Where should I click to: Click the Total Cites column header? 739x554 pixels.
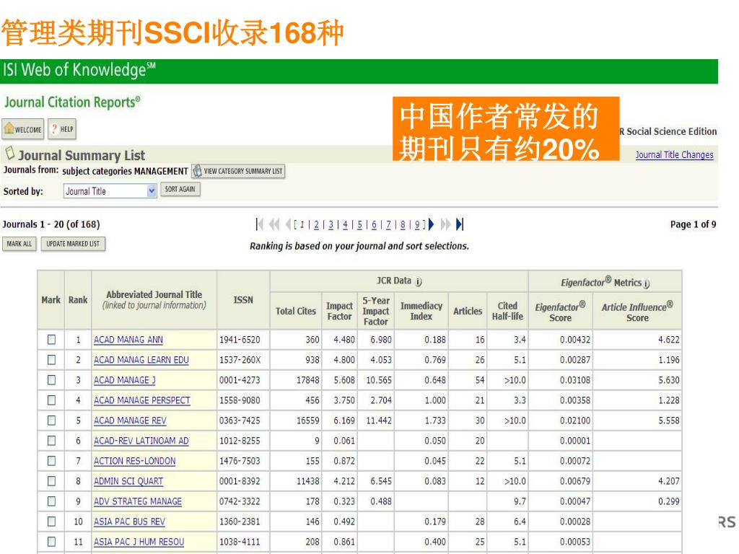295,311
